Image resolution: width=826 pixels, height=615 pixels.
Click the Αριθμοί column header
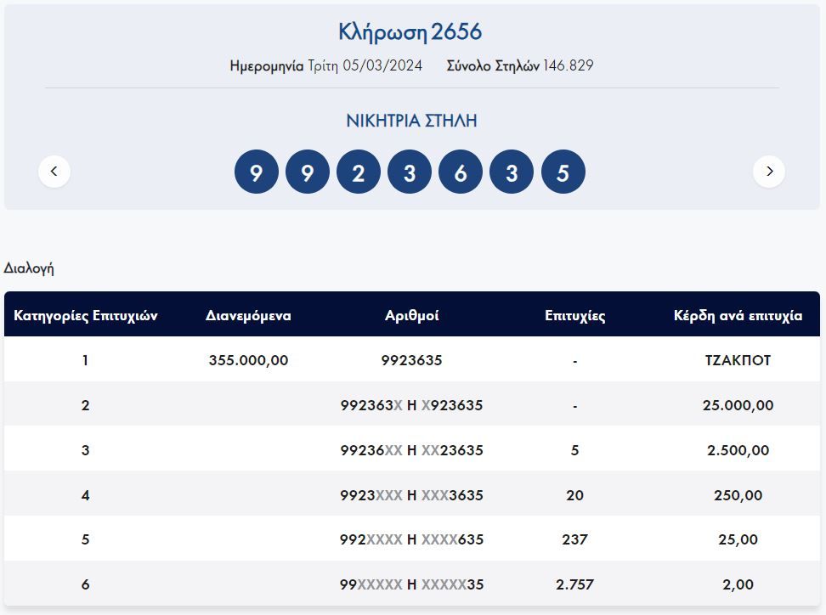[x=411, y=316]
